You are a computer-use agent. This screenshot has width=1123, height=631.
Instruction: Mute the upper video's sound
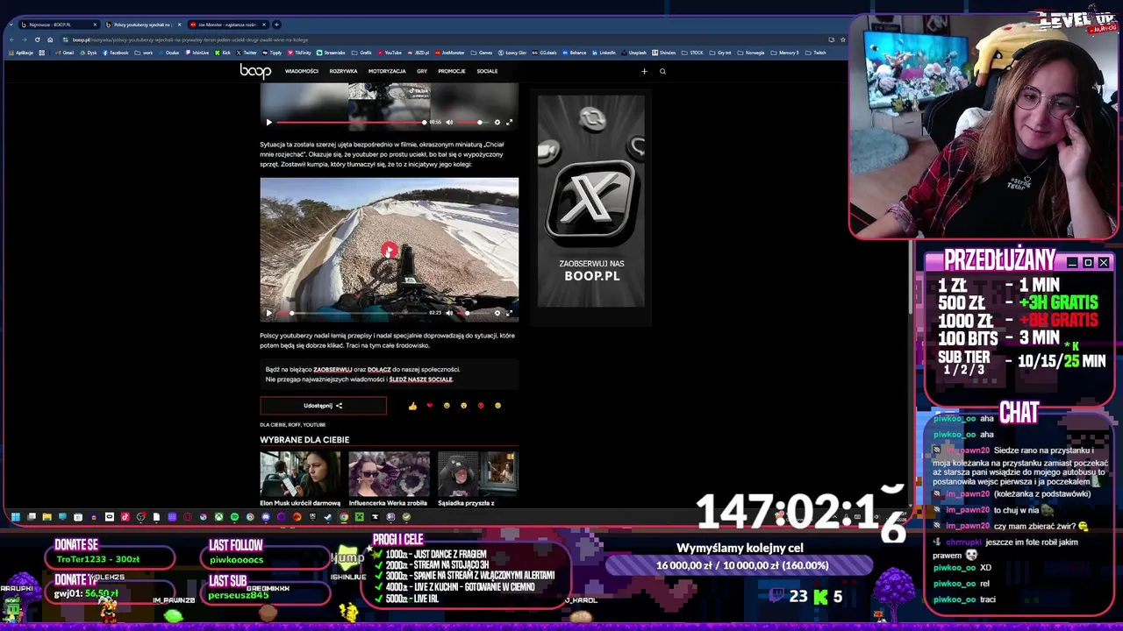coord(449,123)
